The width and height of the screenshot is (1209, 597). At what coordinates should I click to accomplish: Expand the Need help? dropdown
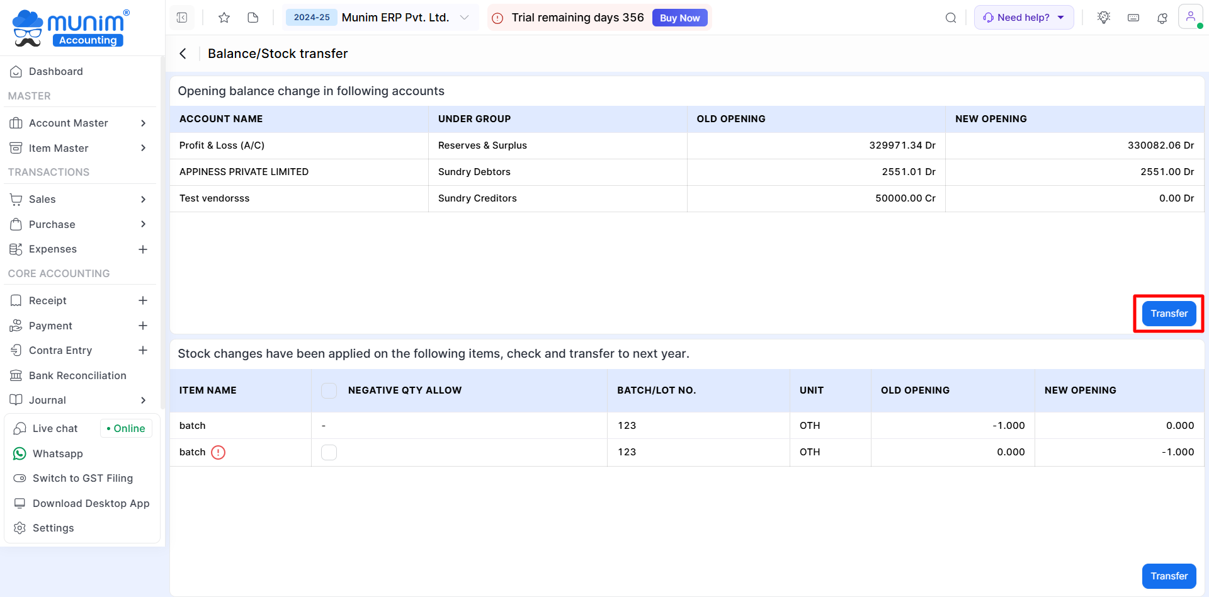[x=1024, y=18]
